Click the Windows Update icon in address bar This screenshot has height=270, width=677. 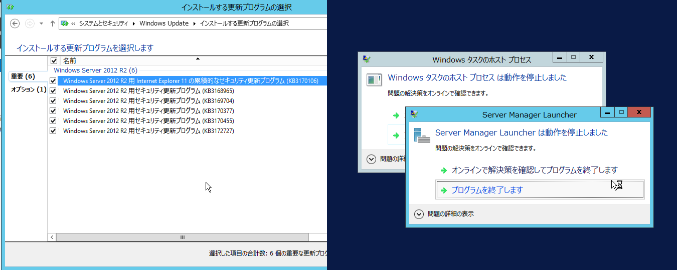pos(65,23)
